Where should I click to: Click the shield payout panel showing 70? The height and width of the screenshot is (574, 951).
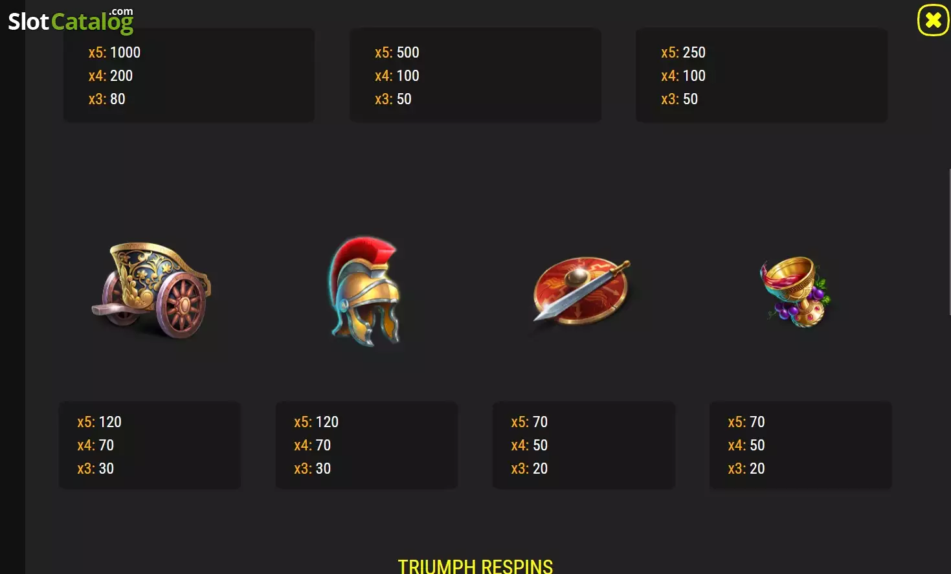[583, 445]
